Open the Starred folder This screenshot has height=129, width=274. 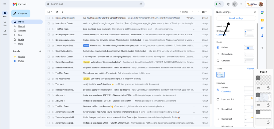[x=21, y=26]
